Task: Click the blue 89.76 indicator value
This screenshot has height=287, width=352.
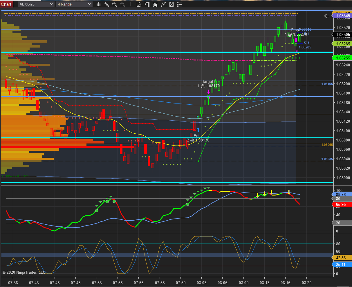Action: click(x=342, y=195)
